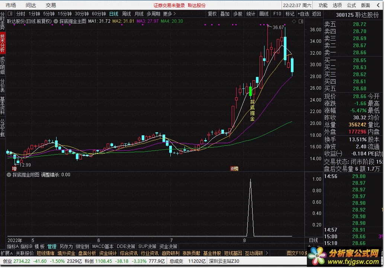Viewport: 385px width, 268px height.
Task: Select the 月线 monthly period
Action: (139, 14)
